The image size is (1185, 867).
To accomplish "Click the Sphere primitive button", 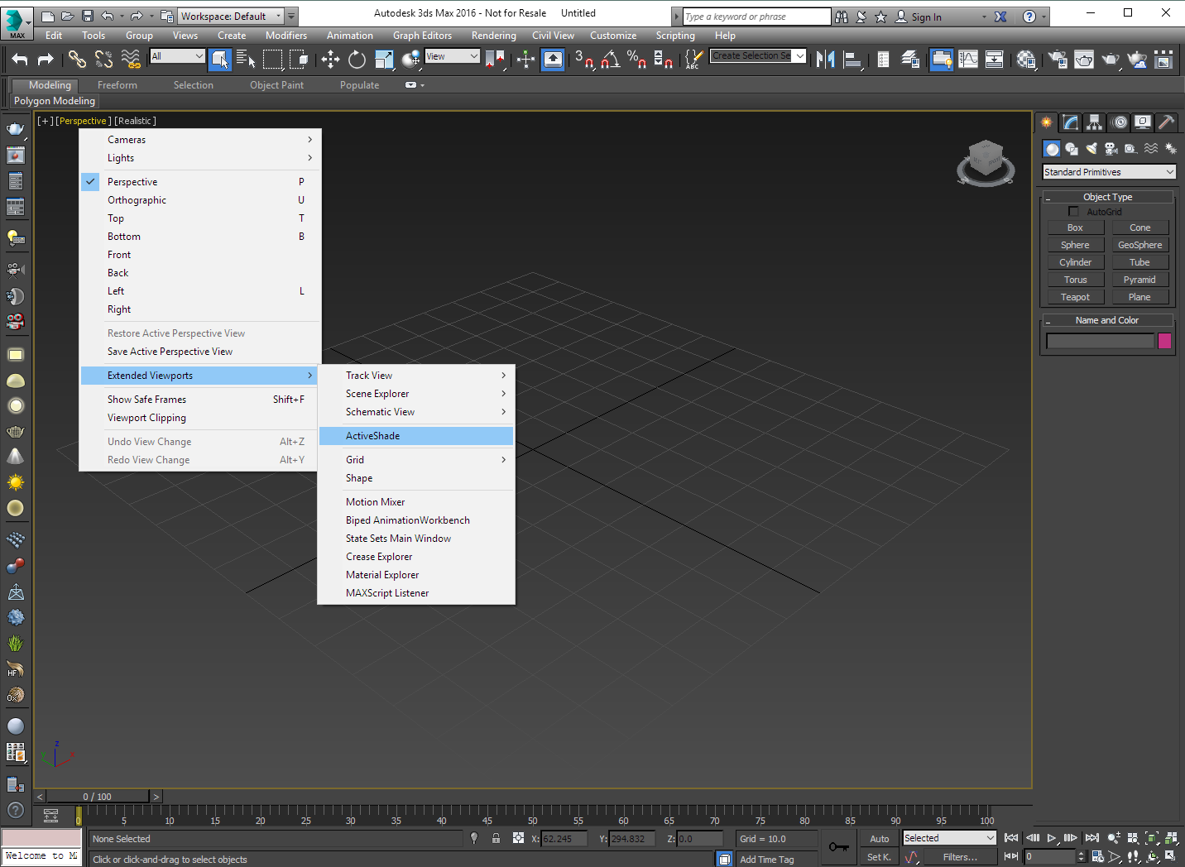I will click(x=1075, y=245).
